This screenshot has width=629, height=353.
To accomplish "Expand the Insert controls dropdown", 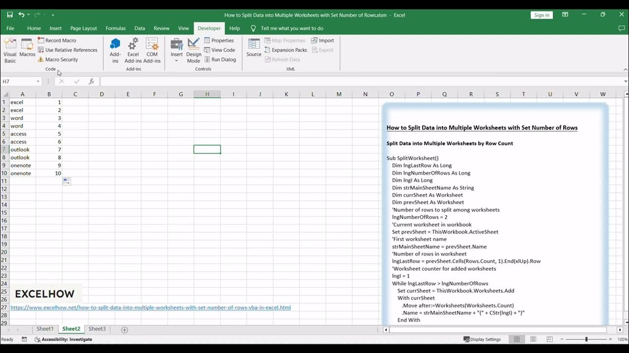I will pyautogui.click(x=176, y=50).
